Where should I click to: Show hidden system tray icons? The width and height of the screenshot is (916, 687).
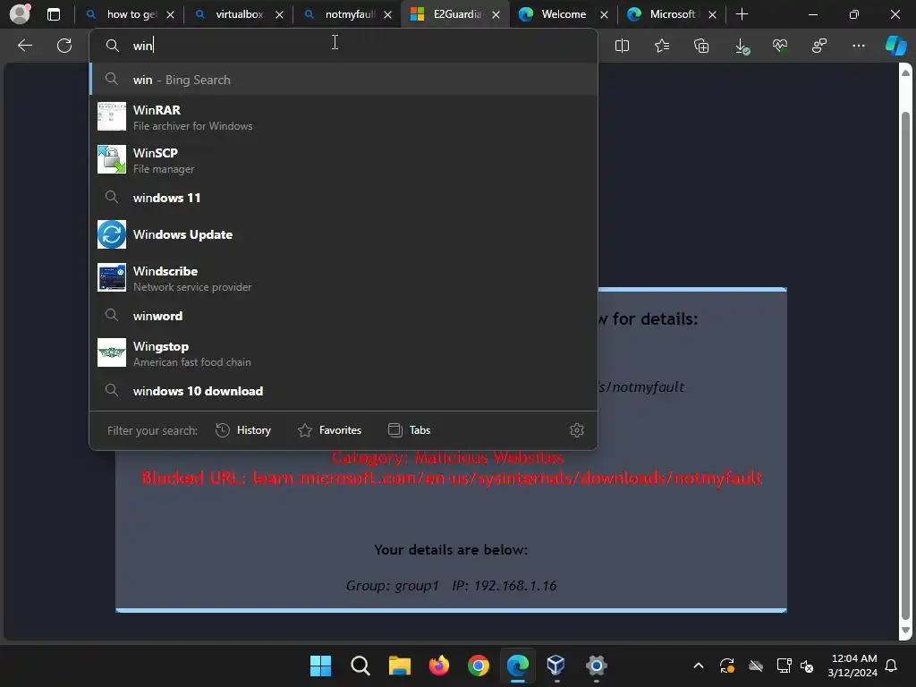tap(698, 666)
